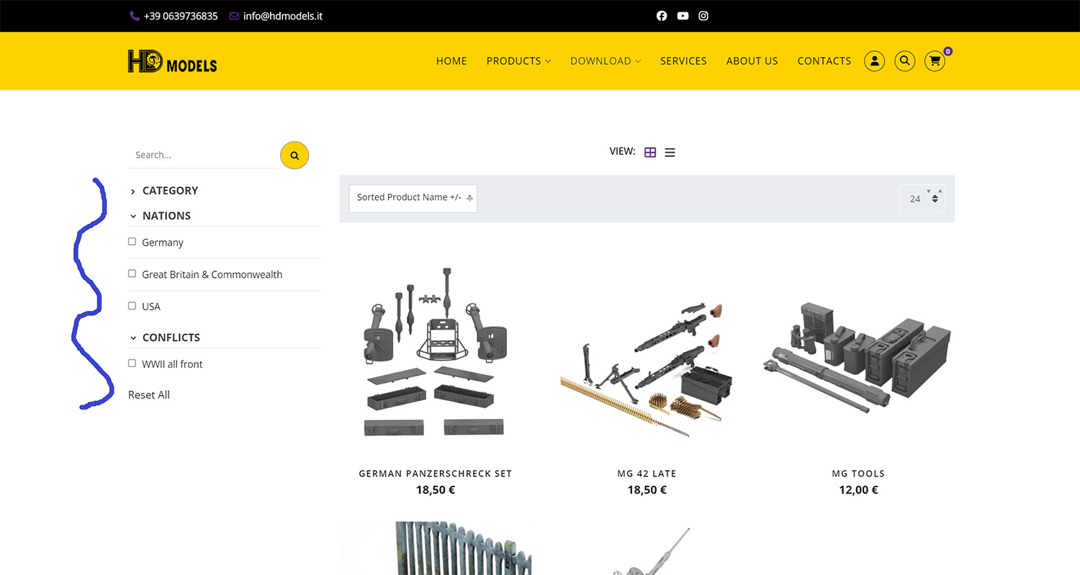This screenshot has width=1080, height=575.
Task: Switch to list view icon
Action: point(670,153)
